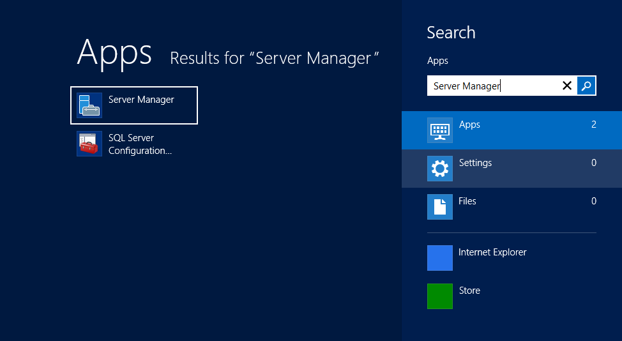Click the Files document icon
The height and width of the screenshot is (341, 622).
pos(440,207)
